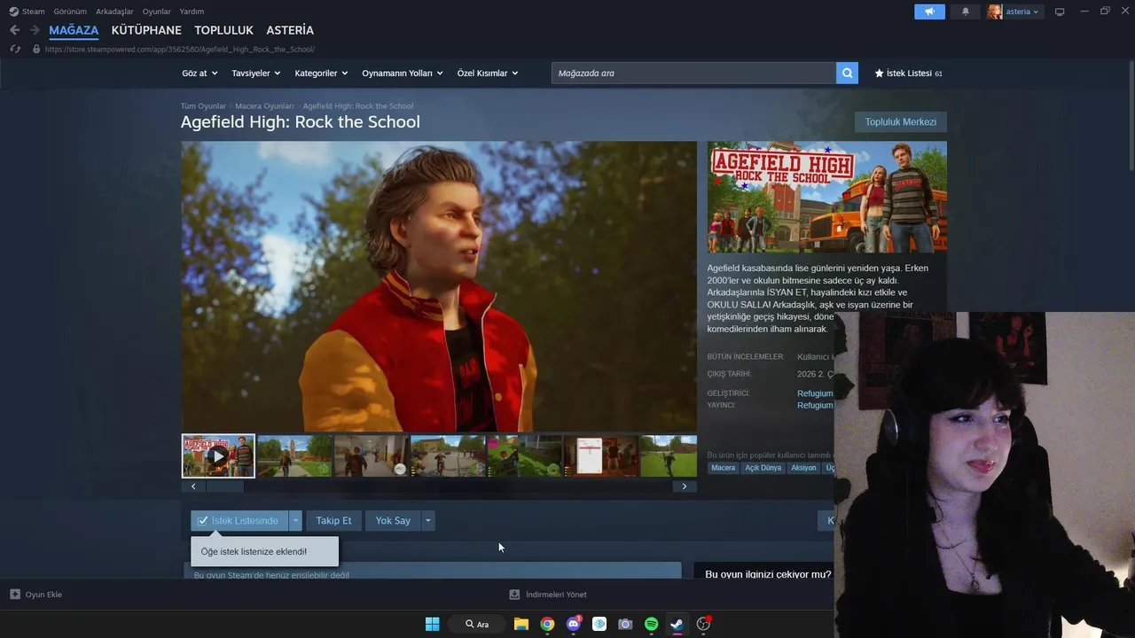
Task: Click the Tüm Oyunlar breadcrumb link
Action: (x=203, y=106)
